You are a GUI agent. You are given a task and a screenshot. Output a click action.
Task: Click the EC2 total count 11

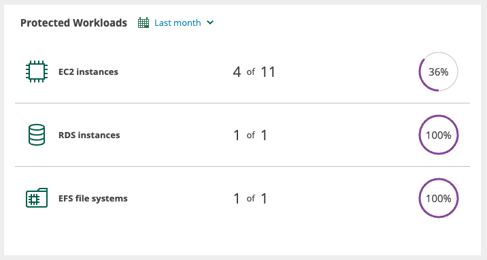268,72
